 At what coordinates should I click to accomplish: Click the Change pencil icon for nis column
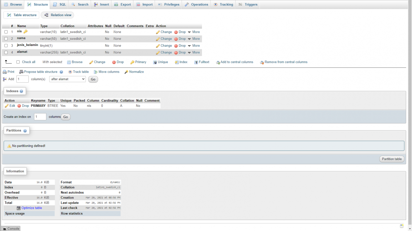coord(158,32)
